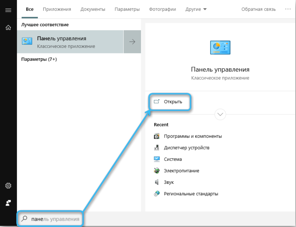Switch to the Фотографии tab
Image resolution: width=296 pixels, height=227 pixels.
coord(162,9)
